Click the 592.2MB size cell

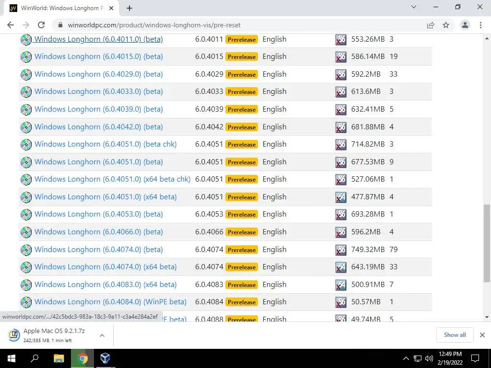click(366, 74)
